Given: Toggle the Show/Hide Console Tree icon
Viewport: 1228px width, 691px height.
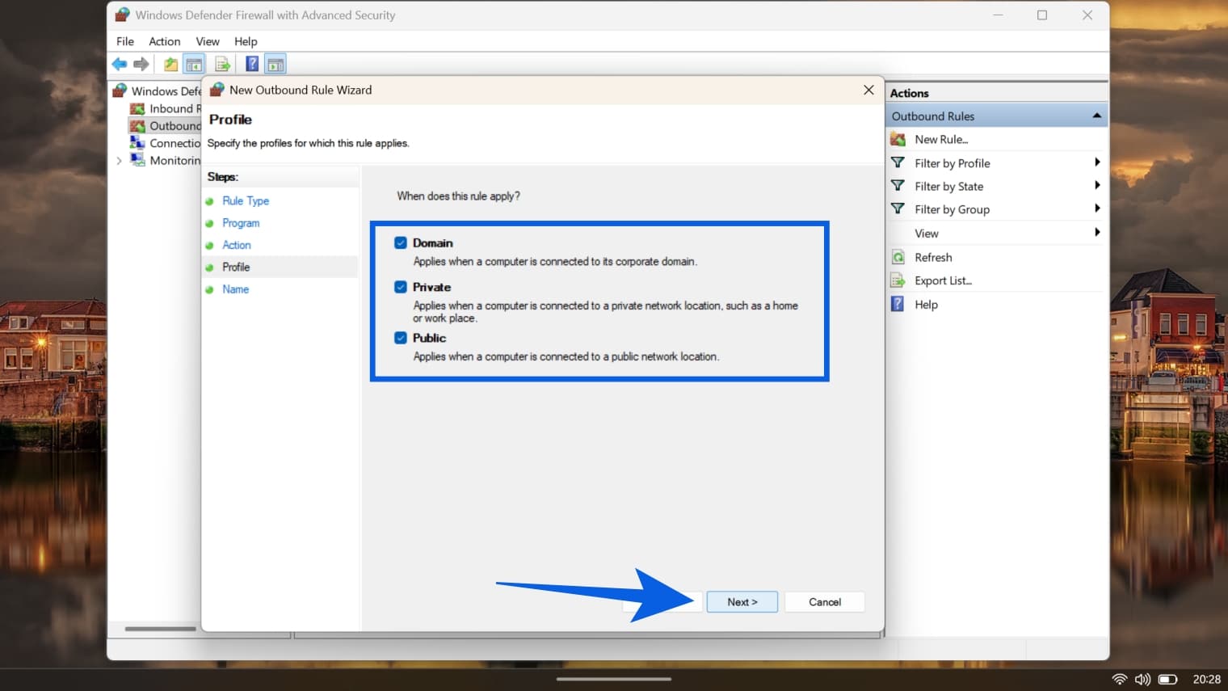Looking at the screenshot, I should tap(194, 64).
